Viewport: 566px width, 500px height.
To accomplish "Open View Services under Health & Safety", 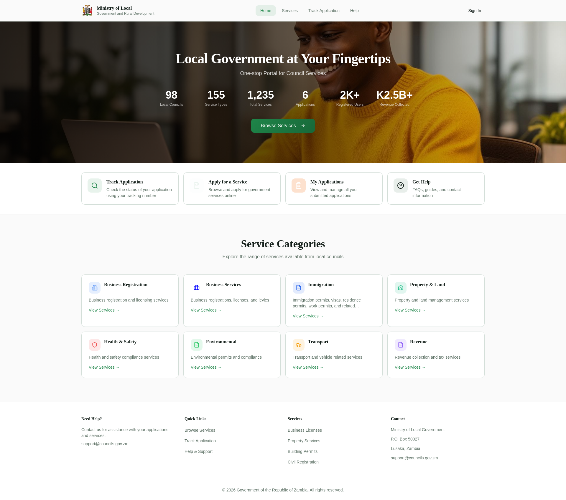I will tap(104, 367).
